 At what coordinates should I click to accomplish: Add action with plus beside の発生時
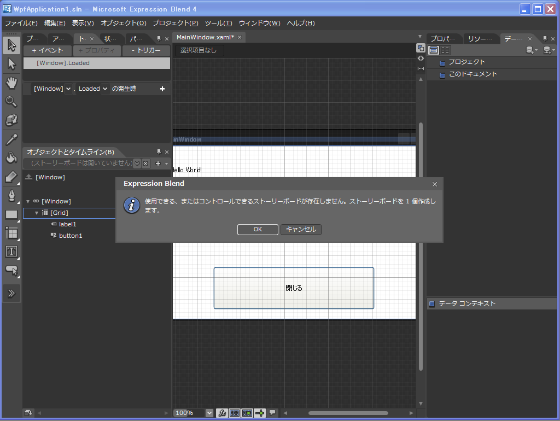162,89
